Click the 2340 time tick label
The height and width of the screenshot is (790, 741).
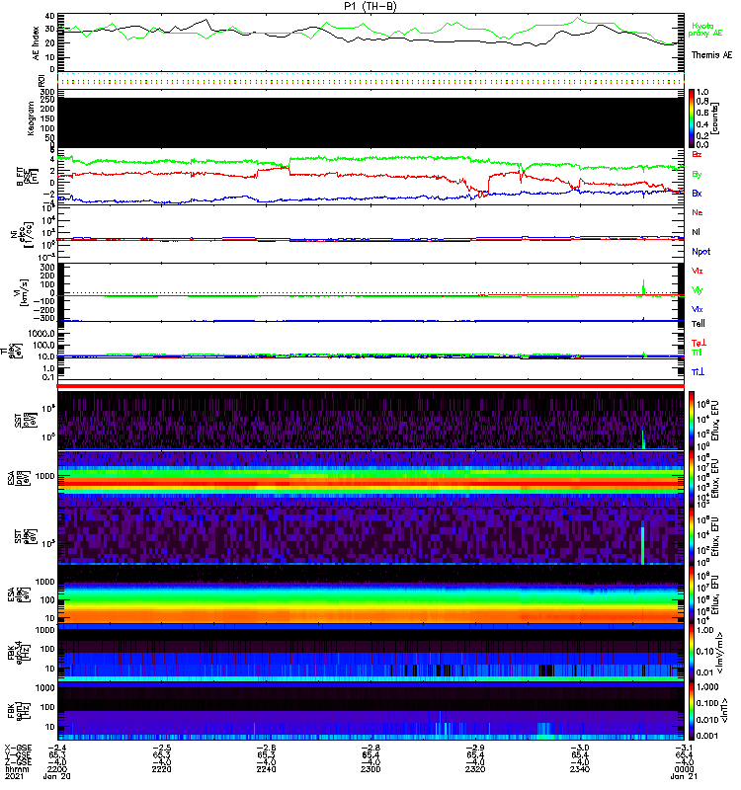click(x=579, y=769)
